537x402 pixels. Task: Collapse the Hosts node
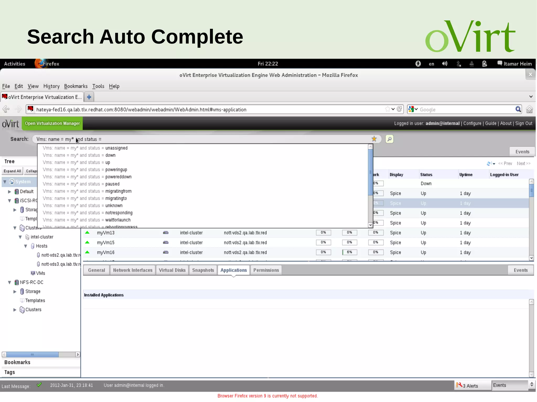point(26,246)
